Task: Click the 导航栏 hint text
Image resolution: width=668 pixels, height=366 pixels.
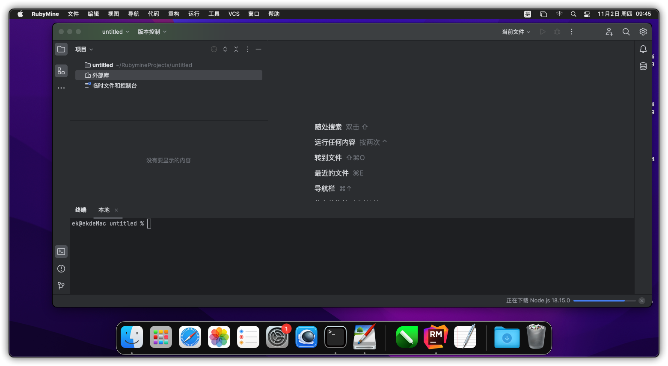Action: [325, 188]
